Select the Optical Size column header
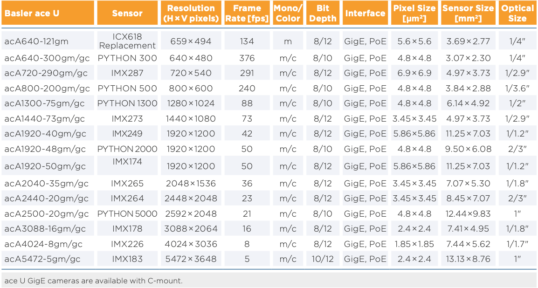The width and height of the screenshot is (538, 288). pyautogui.click(x=517, y=13)
